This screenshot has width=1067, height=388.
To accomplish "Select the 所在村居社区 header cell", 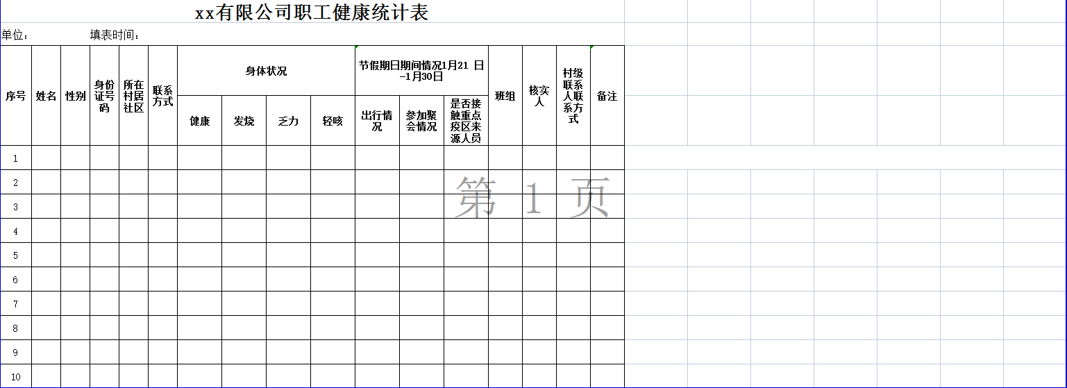I will 134,96.
